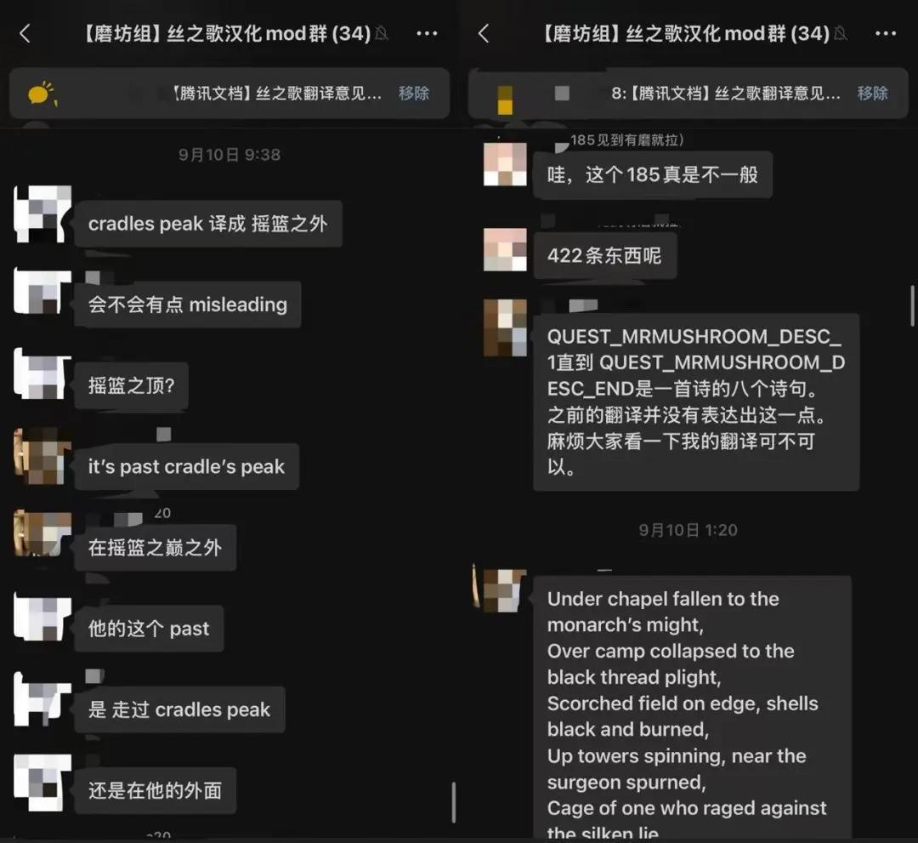Tap avatar beside '422条东西呢' message
The height and width of the screenshot is (843, 918).
[x=505, y=249]
